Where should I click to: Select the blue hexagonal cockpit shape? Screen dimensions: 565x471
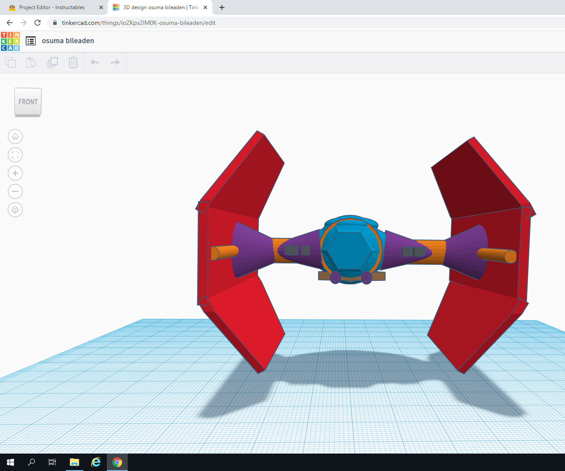pos(351,250)
